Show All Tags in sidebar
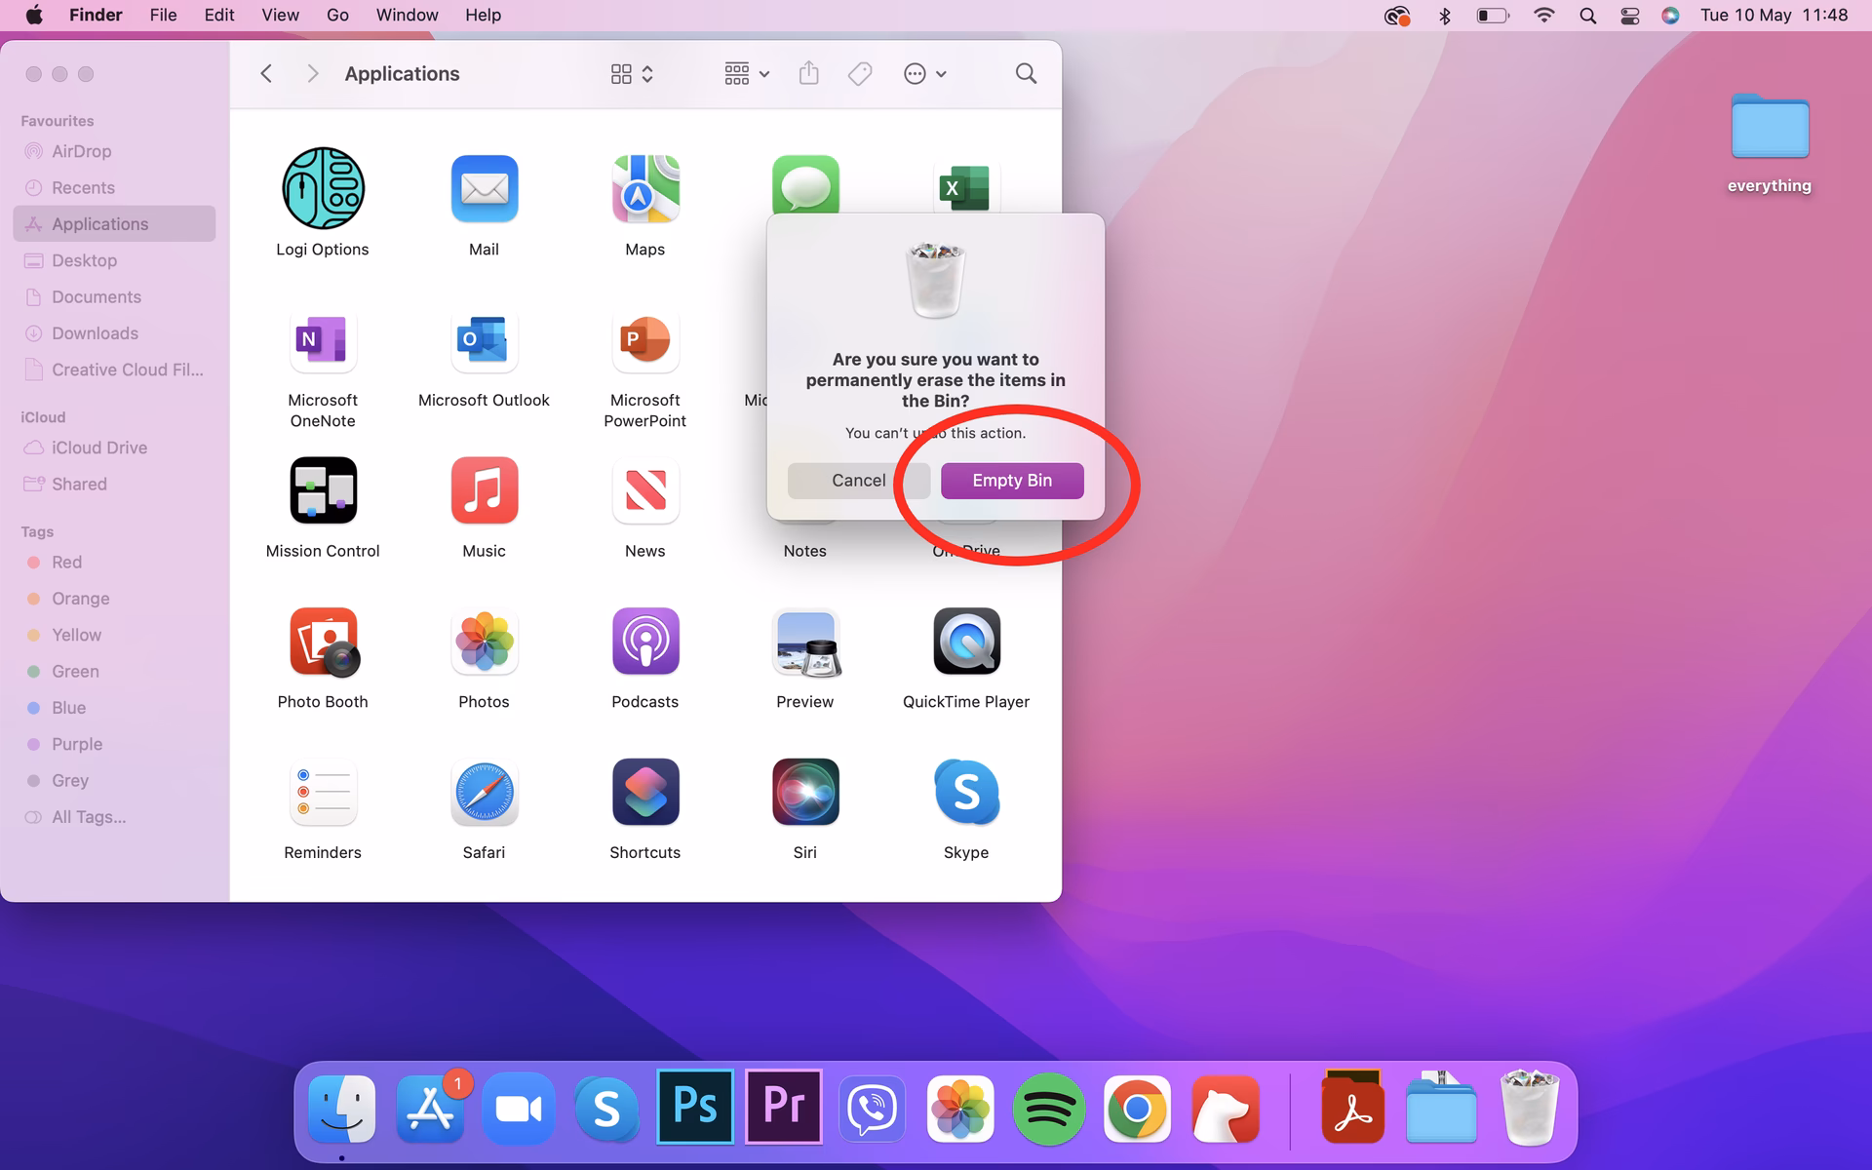1872x1170 pixels. coord(114,817)
